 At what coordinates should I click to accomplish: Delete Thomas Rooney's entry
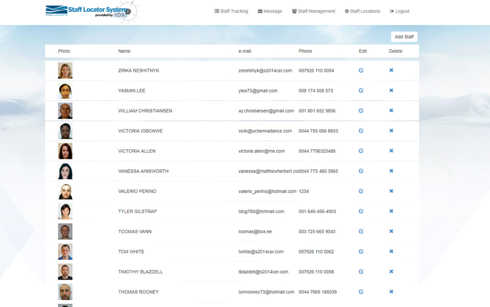click(391, 292)
